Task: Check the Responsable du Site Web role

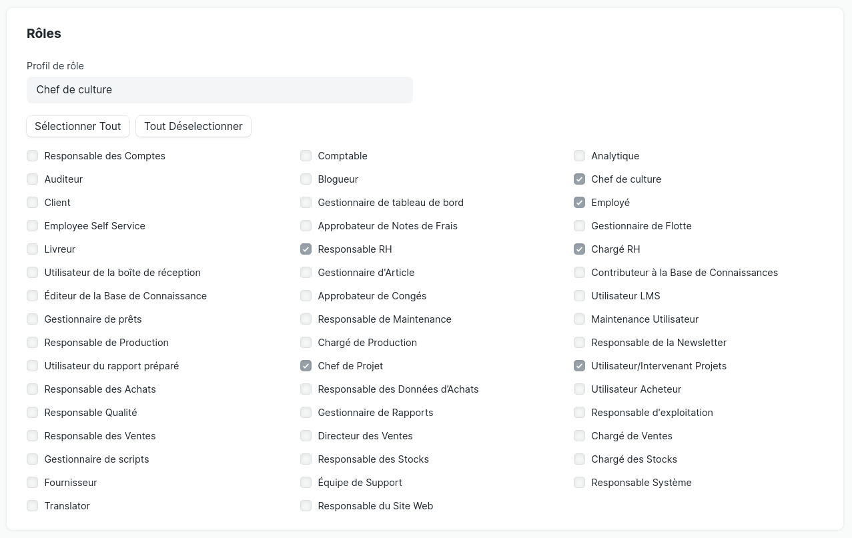Action: tap(306, 506)
